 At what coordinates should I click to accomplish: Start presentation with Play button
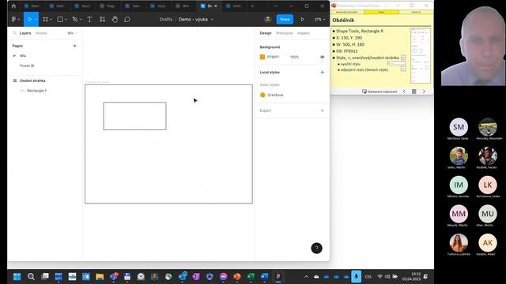[302, 19]
